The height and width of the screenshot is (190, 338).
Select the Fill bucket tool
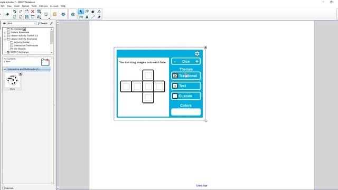tap(93, 12)
